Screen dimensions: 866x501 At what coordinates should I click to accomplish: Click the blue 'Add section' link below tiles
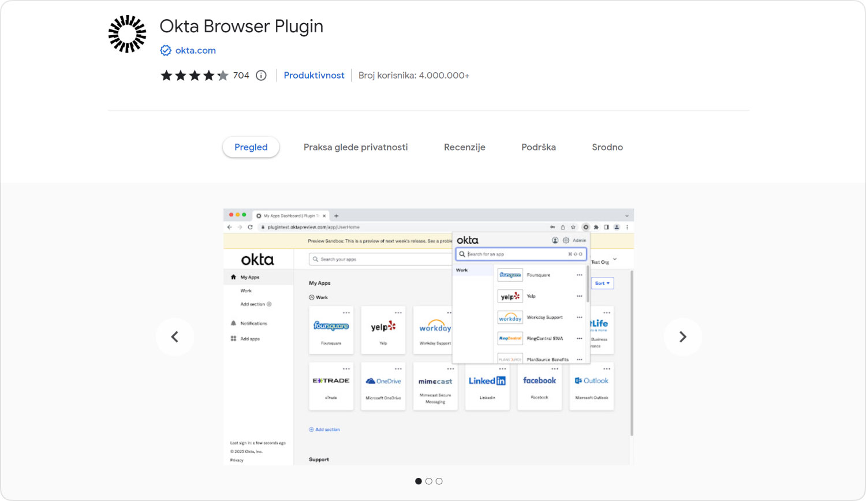click(x=324, y=429)
